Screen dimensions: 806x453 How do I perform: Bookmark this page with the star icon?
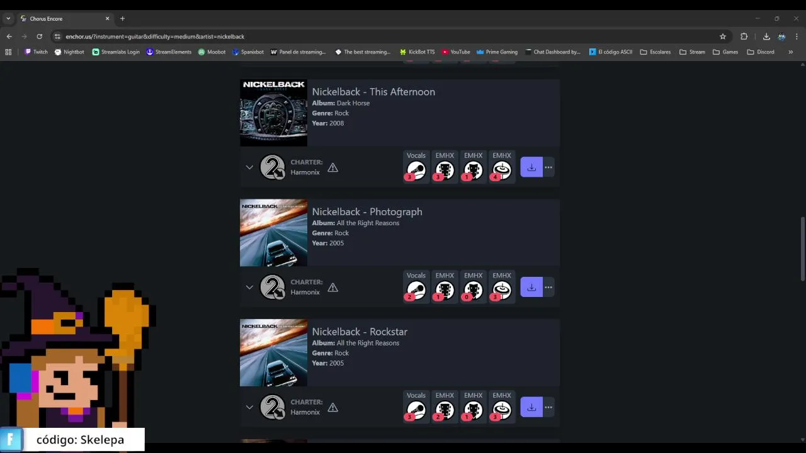pyautogui.click(x=723, y=36)
